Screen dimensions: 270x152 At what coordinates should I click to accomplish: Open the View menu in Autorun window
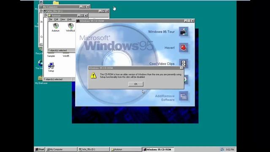(x=62, y=19)
